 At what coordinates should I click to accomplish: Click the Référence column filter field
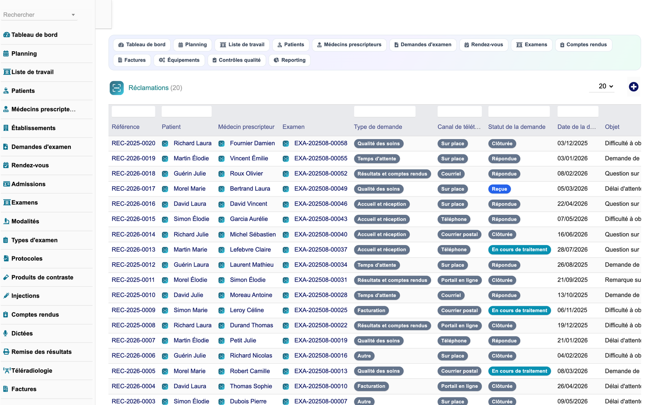[x=134, y=111]
